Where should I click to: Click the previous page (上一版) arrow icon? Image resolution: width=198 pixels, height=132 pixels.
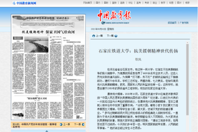pos(61,124)
